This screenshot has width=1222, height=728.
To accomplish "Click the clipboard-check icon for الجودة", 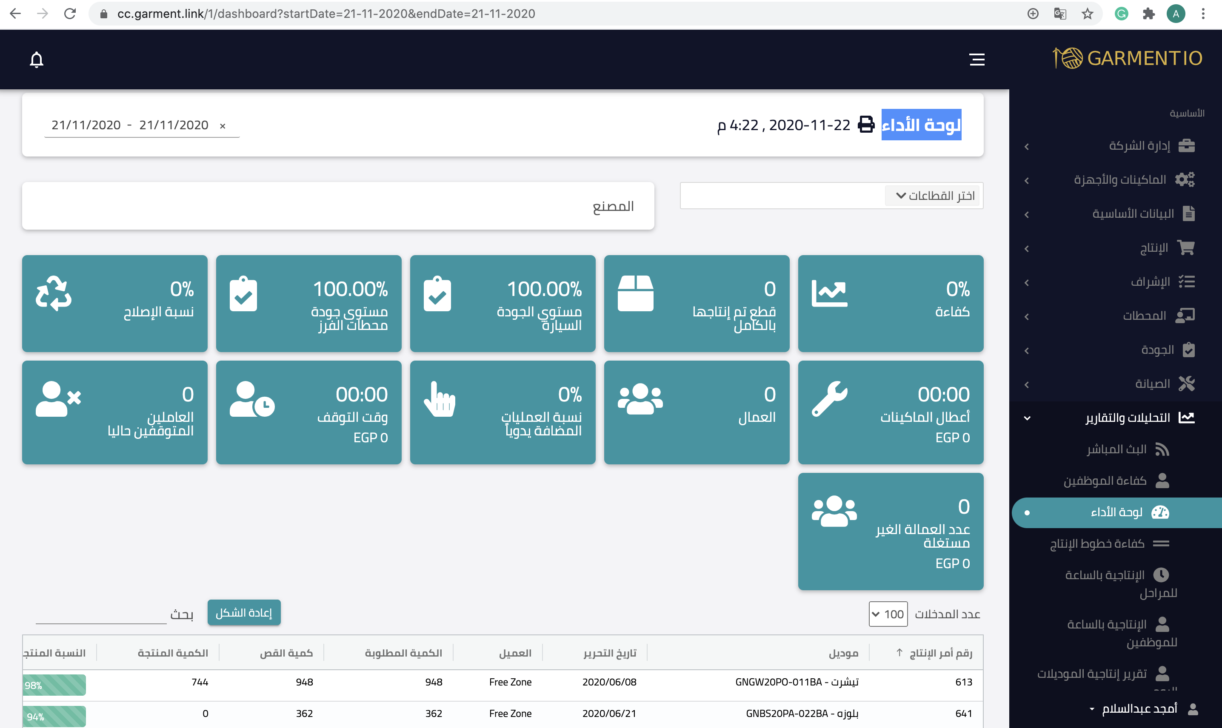I will [x=1189, y=350].
